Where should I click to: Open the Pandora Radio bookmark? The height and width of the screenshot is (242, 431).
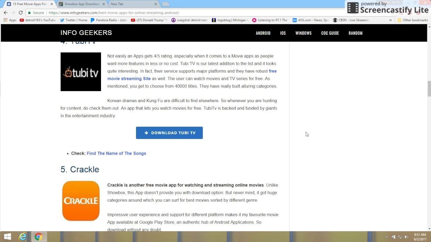109,20
